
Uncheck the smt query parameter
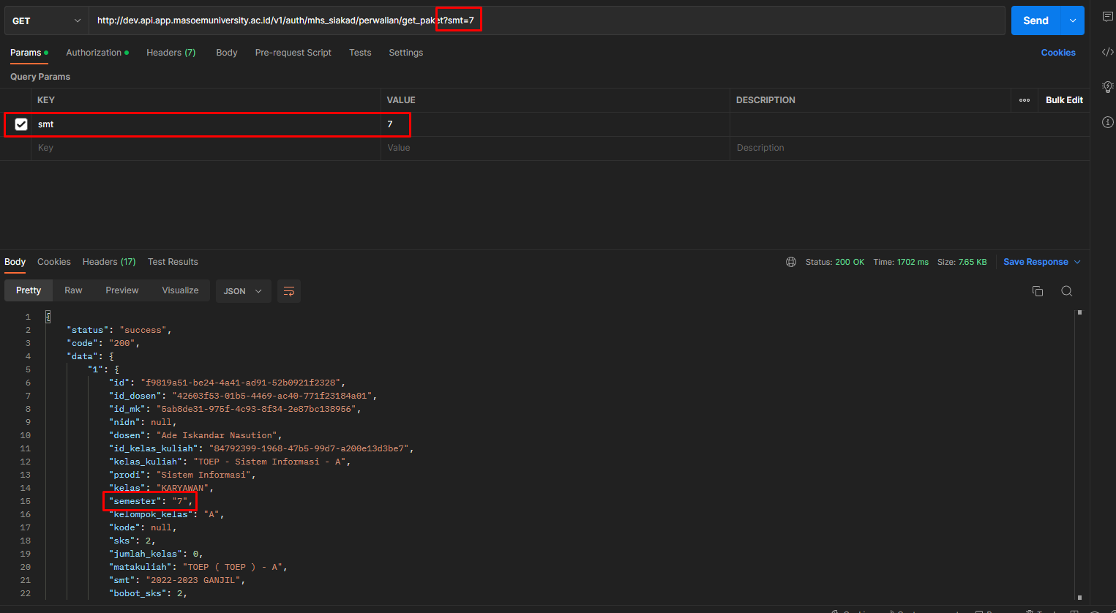(x=21, y=124)
